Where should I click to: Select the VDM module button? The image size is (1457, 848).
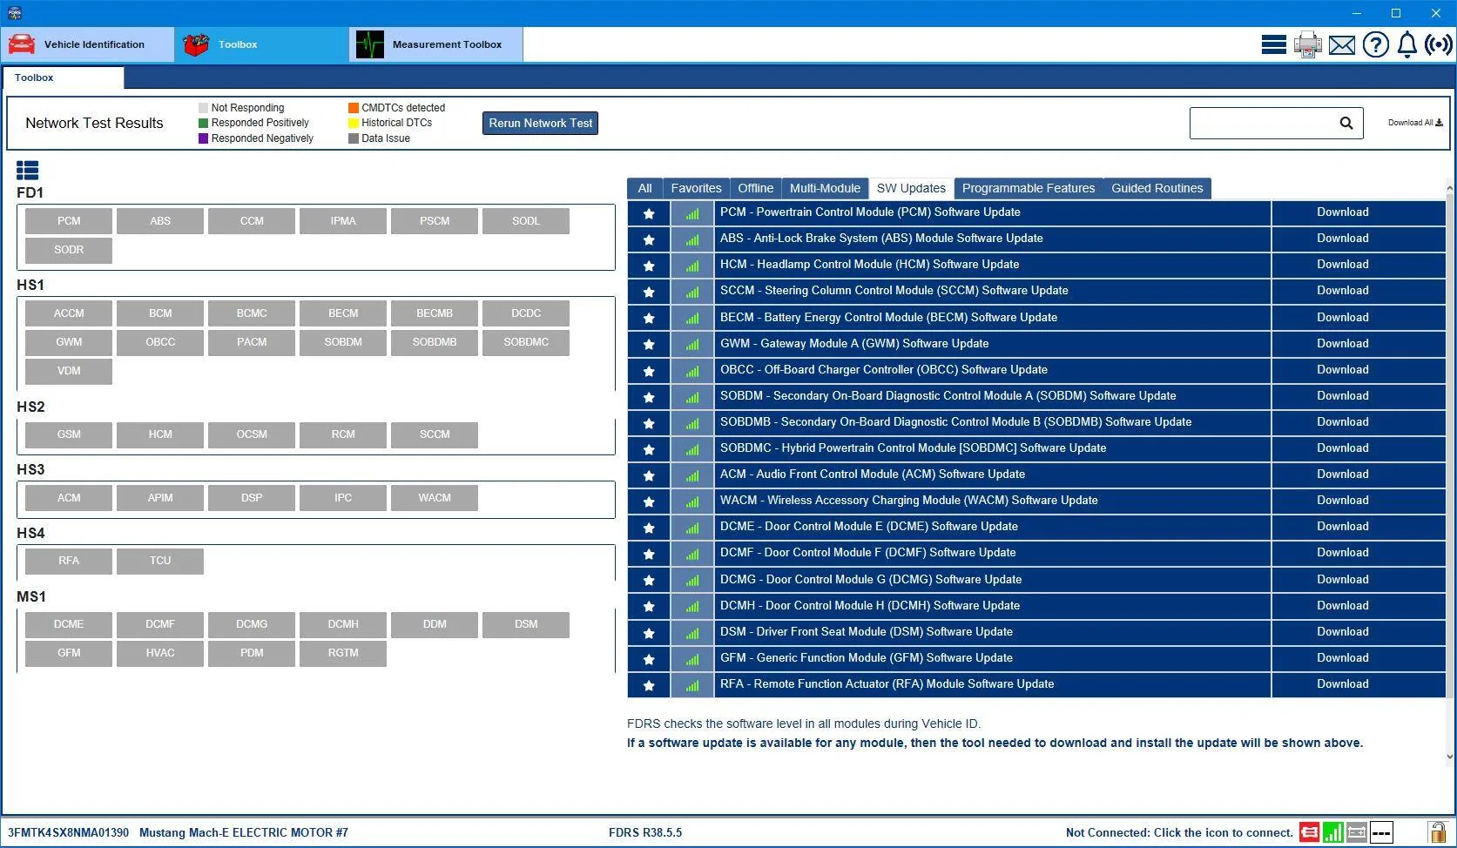click(69, 371)
